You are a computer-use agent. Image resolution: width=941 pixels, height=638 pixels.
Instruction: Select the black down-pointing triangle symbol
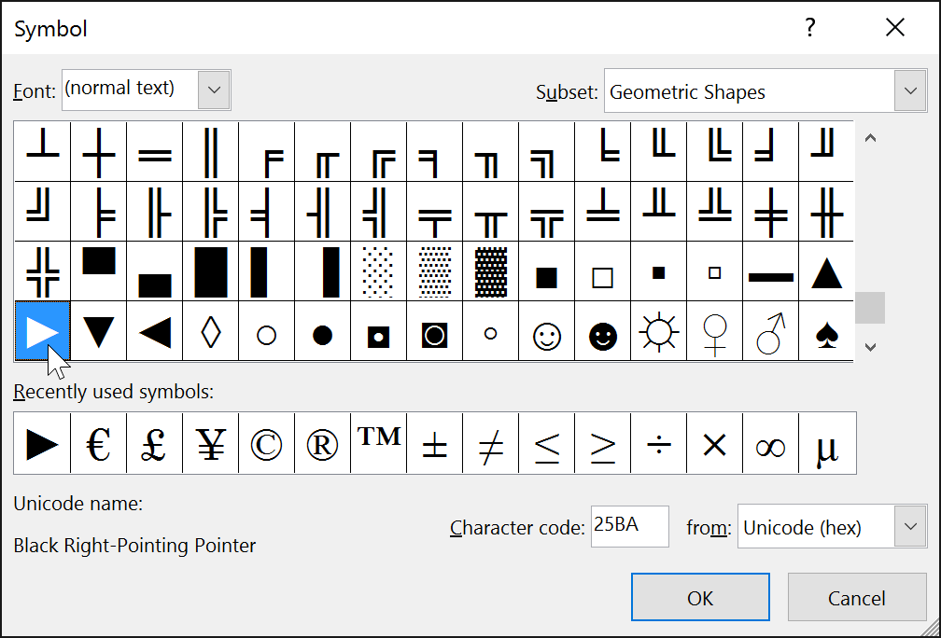98,332
